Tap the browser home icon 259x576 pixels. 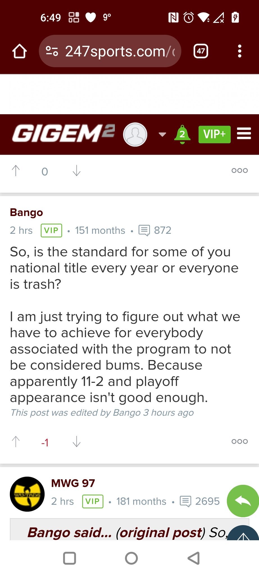tap(19, 51)
